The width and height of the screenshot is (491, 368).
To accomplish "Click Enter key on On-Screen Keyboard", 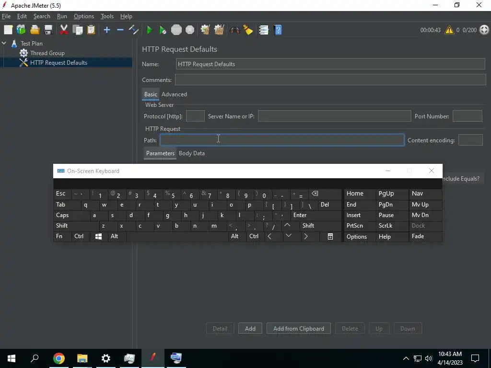I will coord(316,215).
